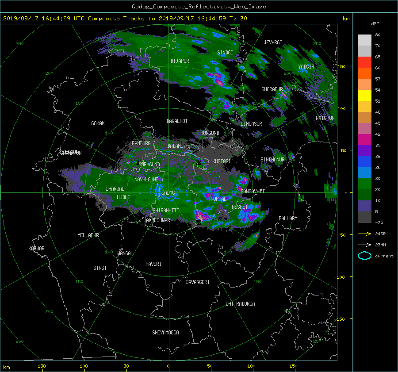Pick the green 30 dBZ color swatch
398x372 pixels.
[x=364, y=184]
